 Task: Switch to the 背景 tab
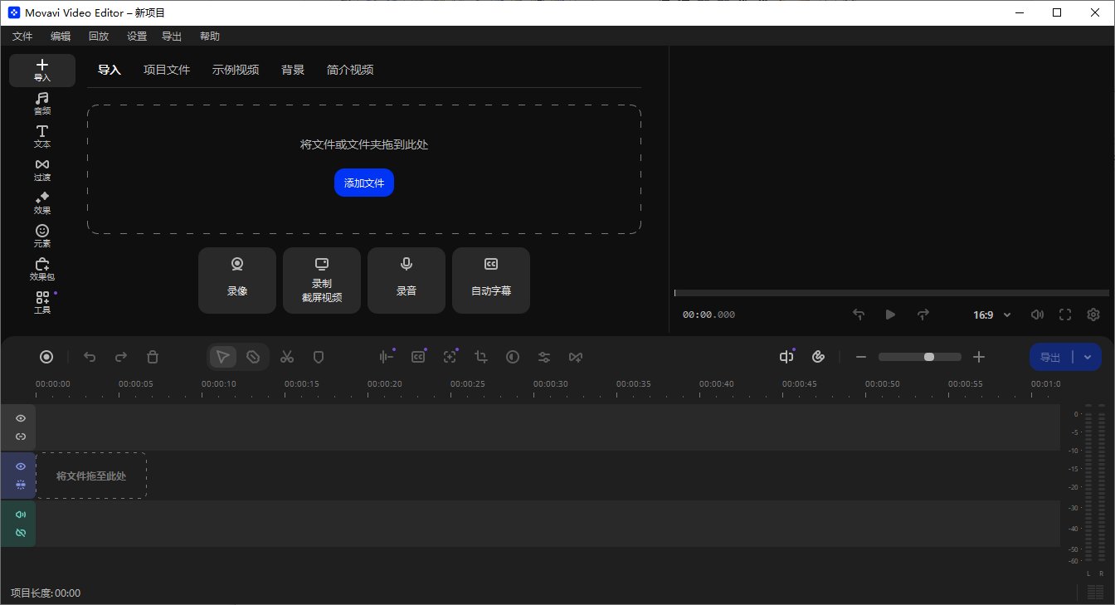293,70
